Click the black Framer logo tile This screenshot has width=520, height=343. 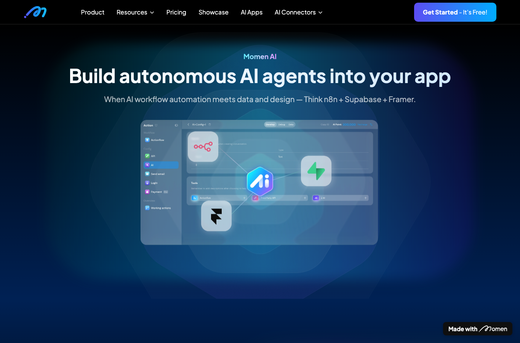point(216,216)
